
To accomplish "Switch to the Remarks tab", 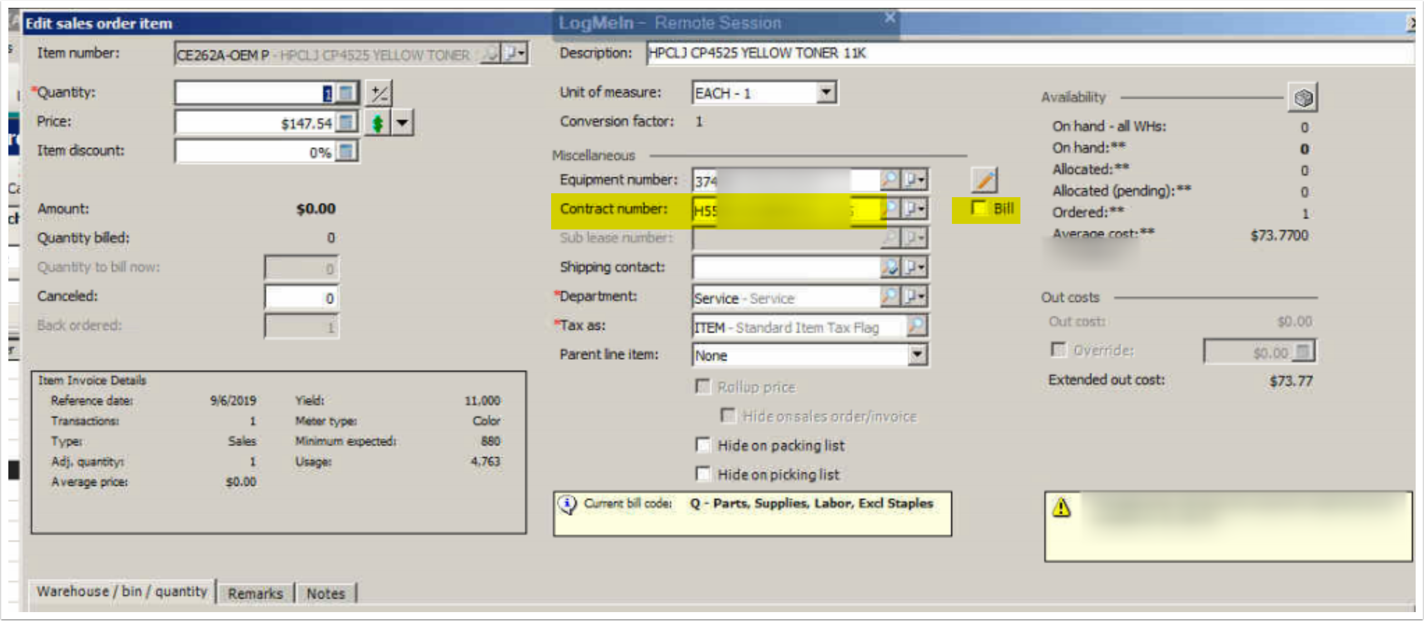I will (x=256, y=594).
